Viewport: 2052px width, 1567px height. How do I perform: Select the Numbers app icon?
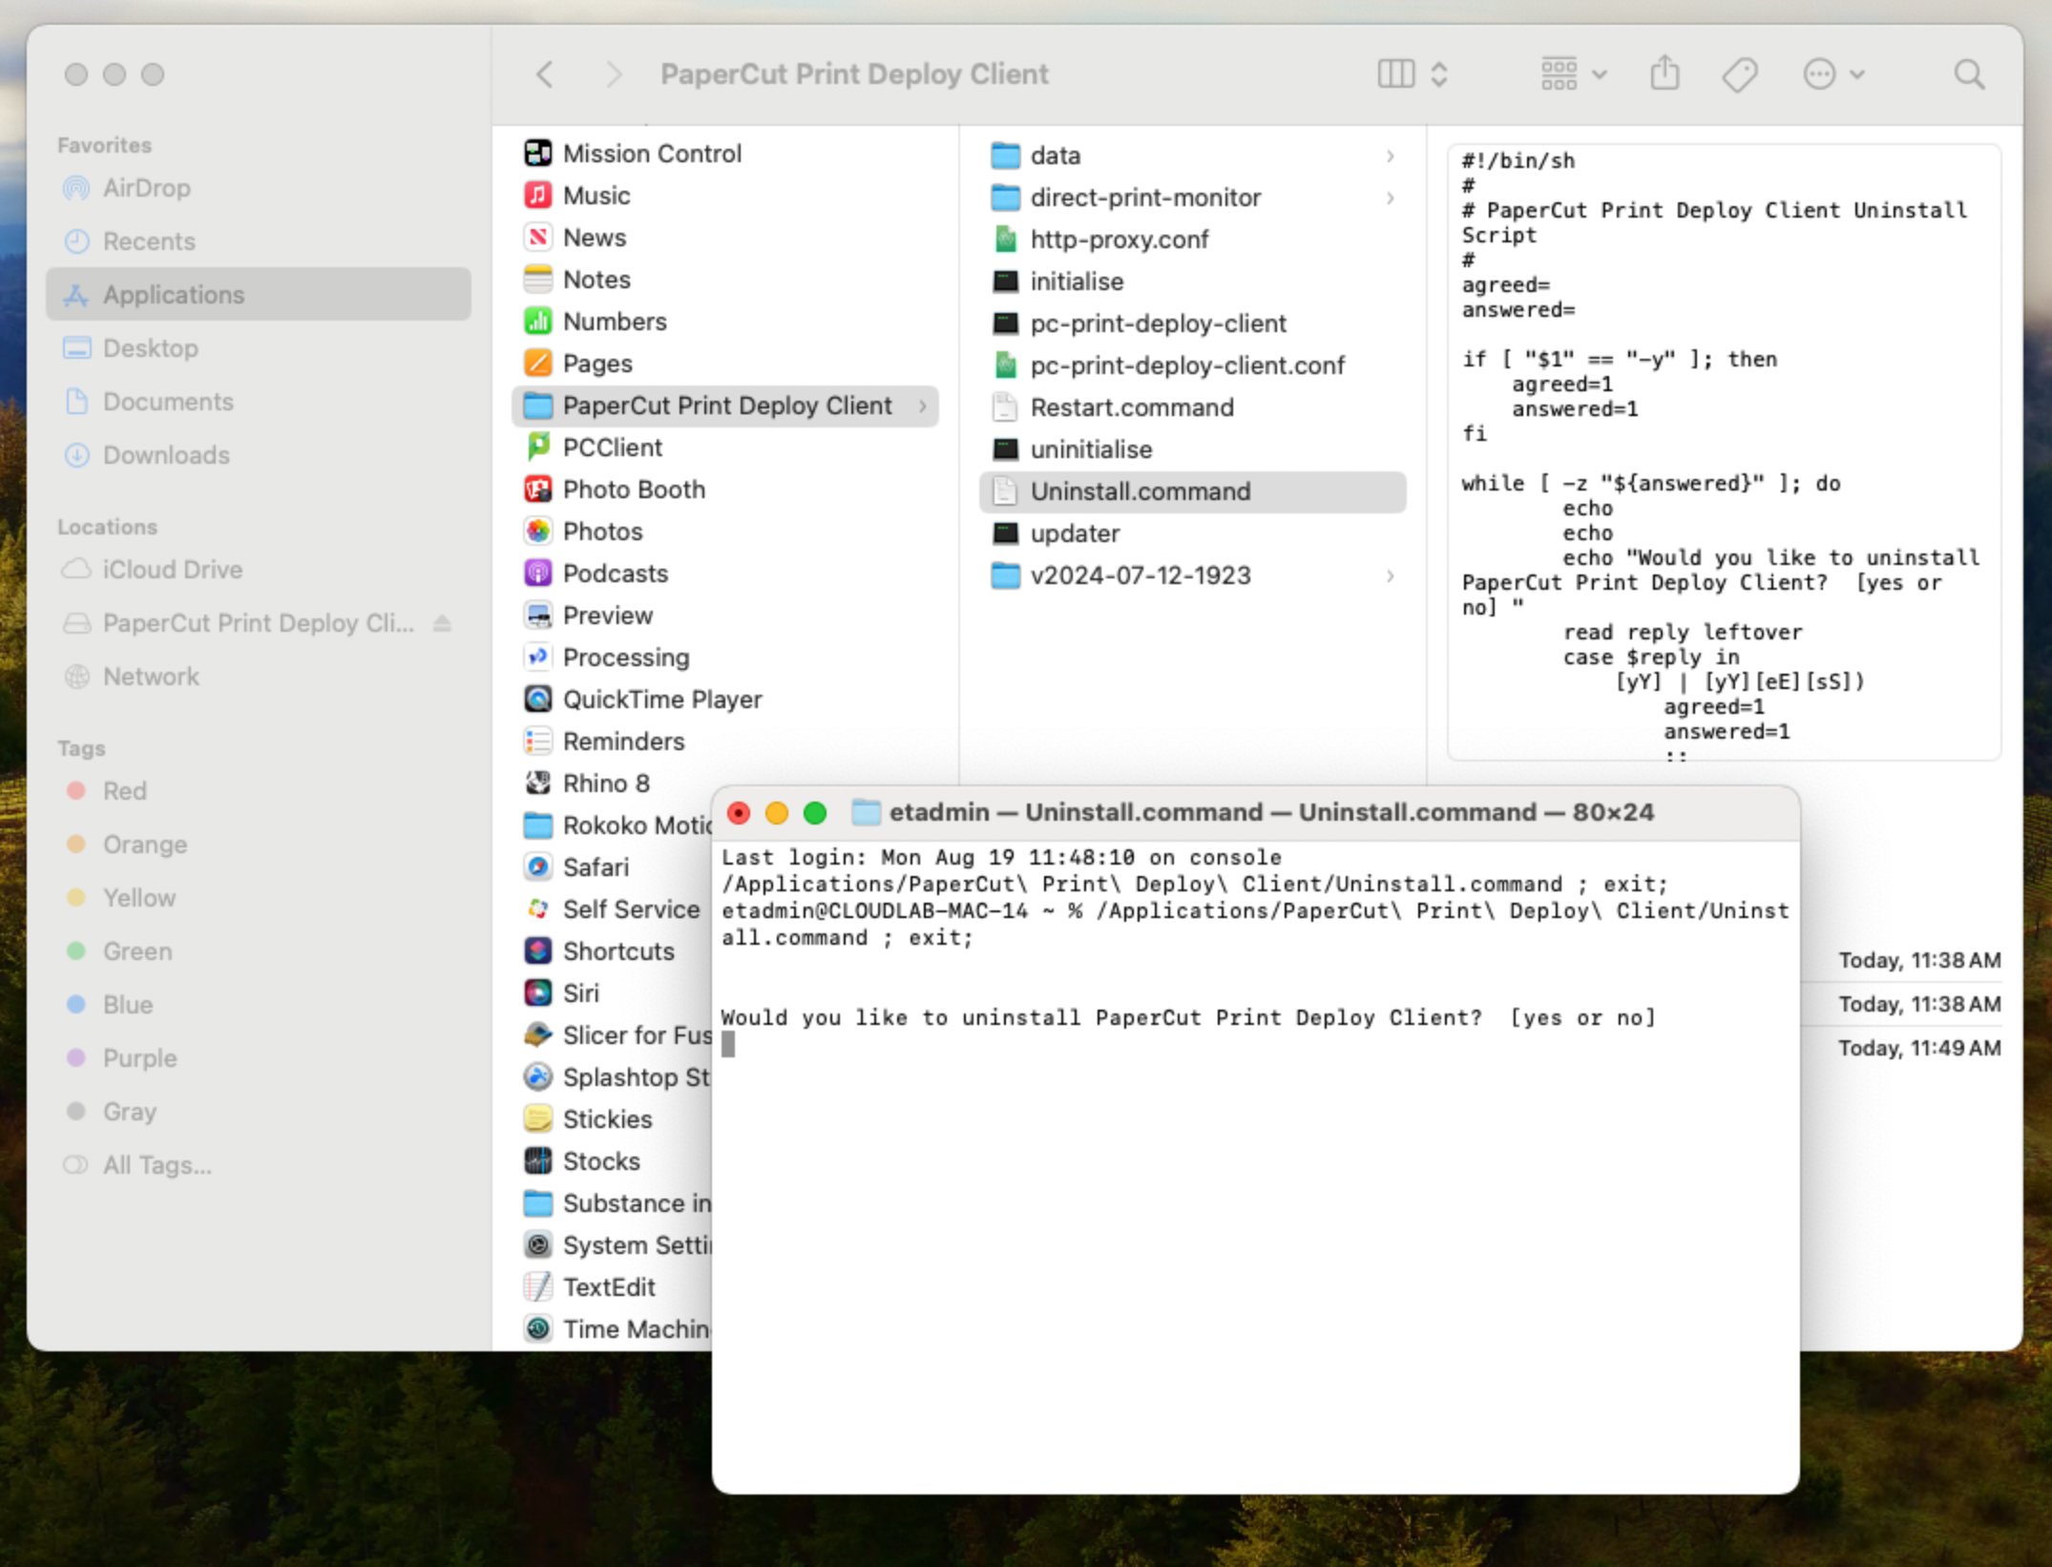(x=538, y=321)
